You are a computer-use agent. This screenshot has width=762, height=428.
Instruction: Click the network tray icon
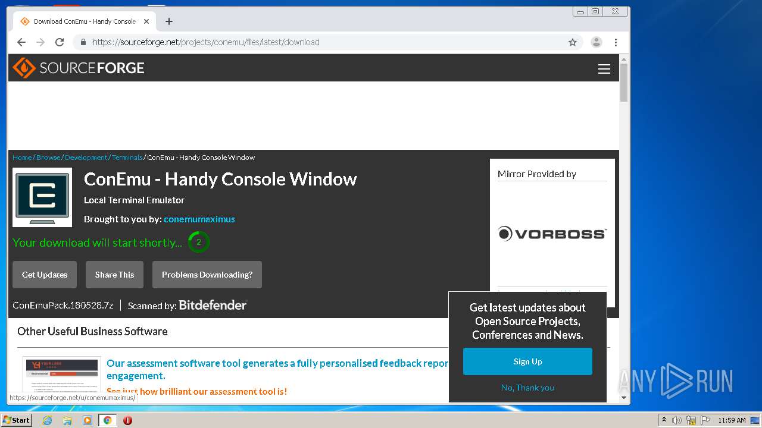click(691, 420)
